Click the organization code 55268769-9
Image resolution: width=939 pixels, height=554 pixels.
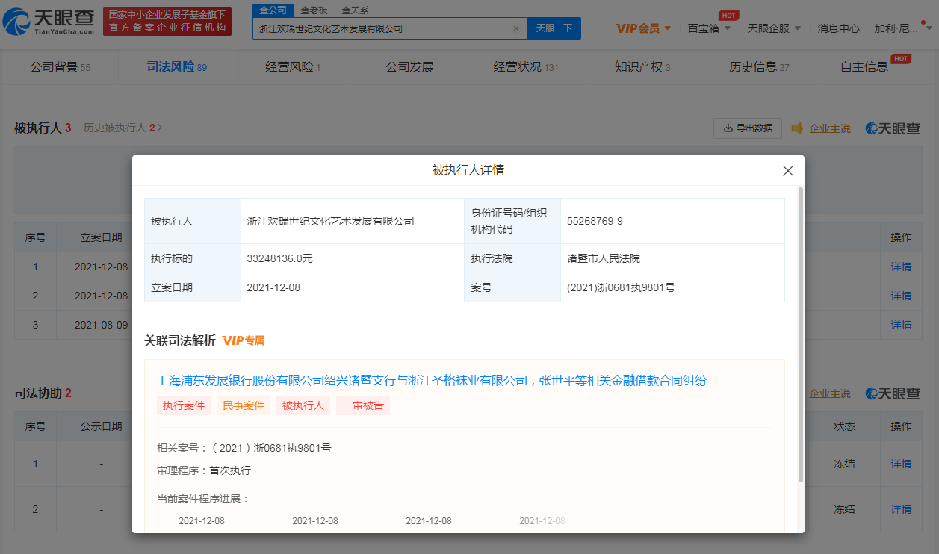point(595,221)
